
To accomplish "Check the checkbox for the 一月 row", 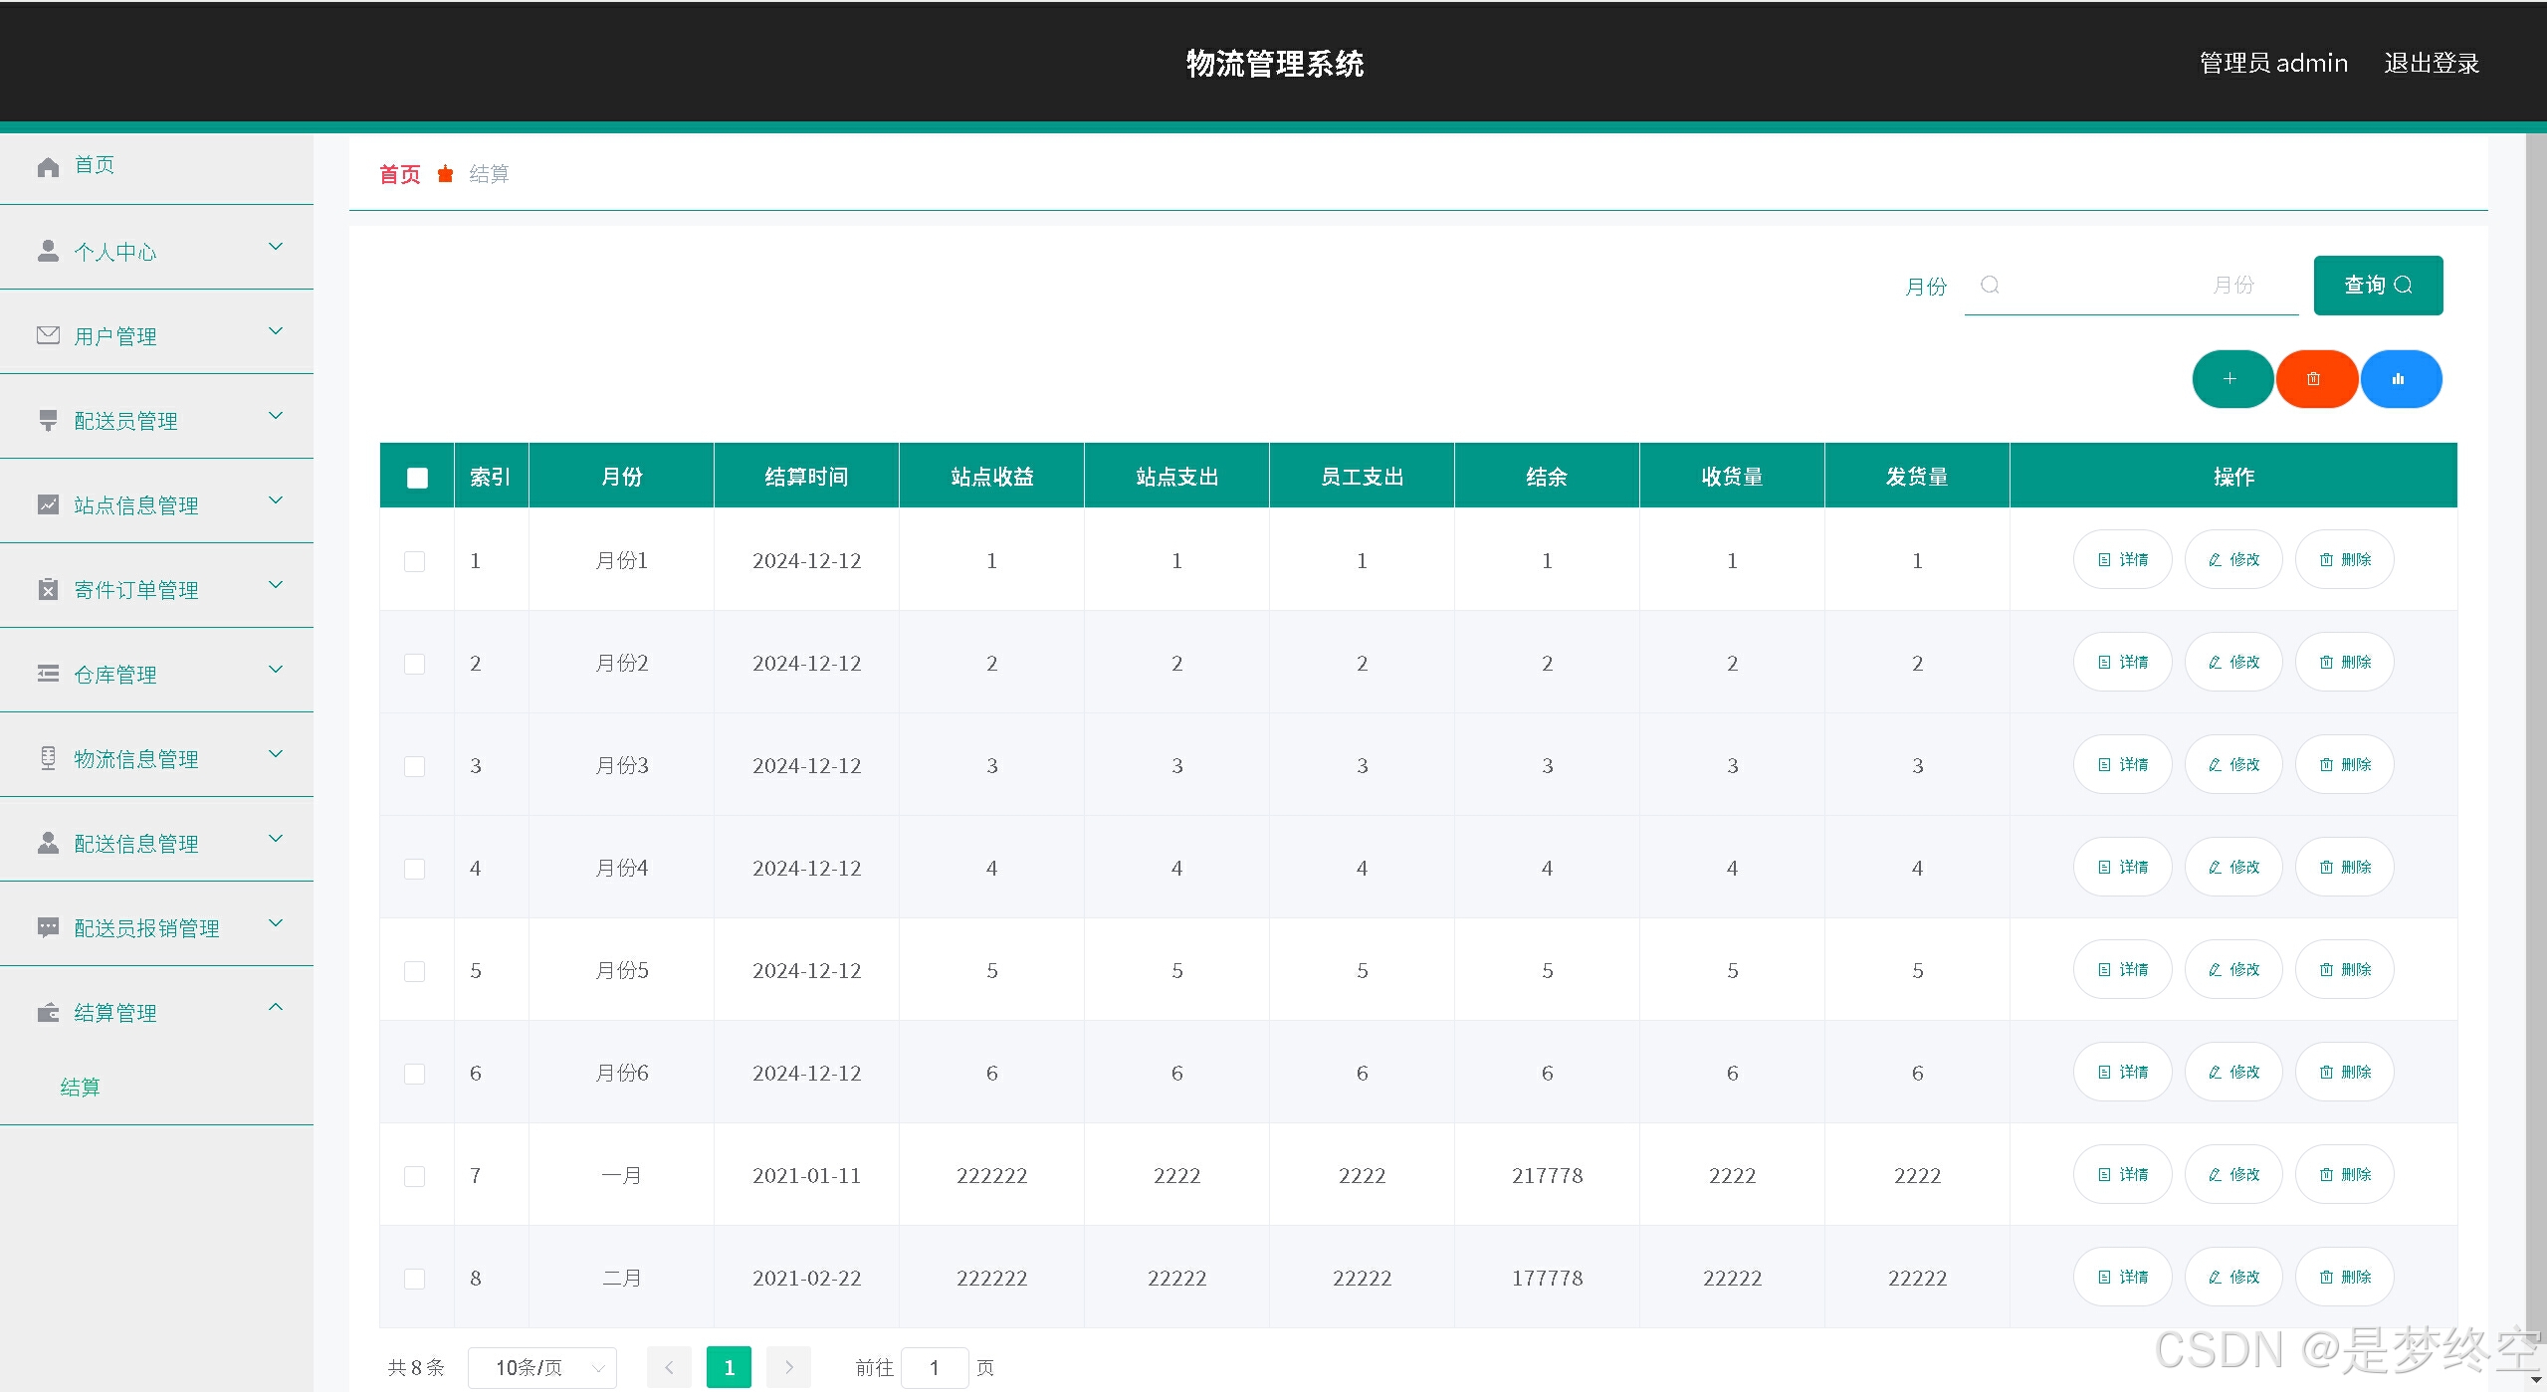I will pyautogui.click(x=415, y=1176).
